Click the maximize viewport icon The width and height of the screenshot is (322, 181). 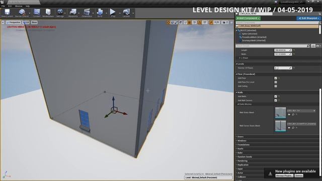231,22
